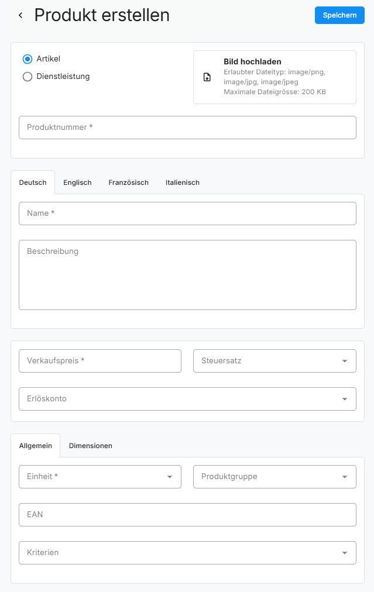374x592 pixels.
Task: Click the Bild hochladen upload area
Action: pos(275,77)
